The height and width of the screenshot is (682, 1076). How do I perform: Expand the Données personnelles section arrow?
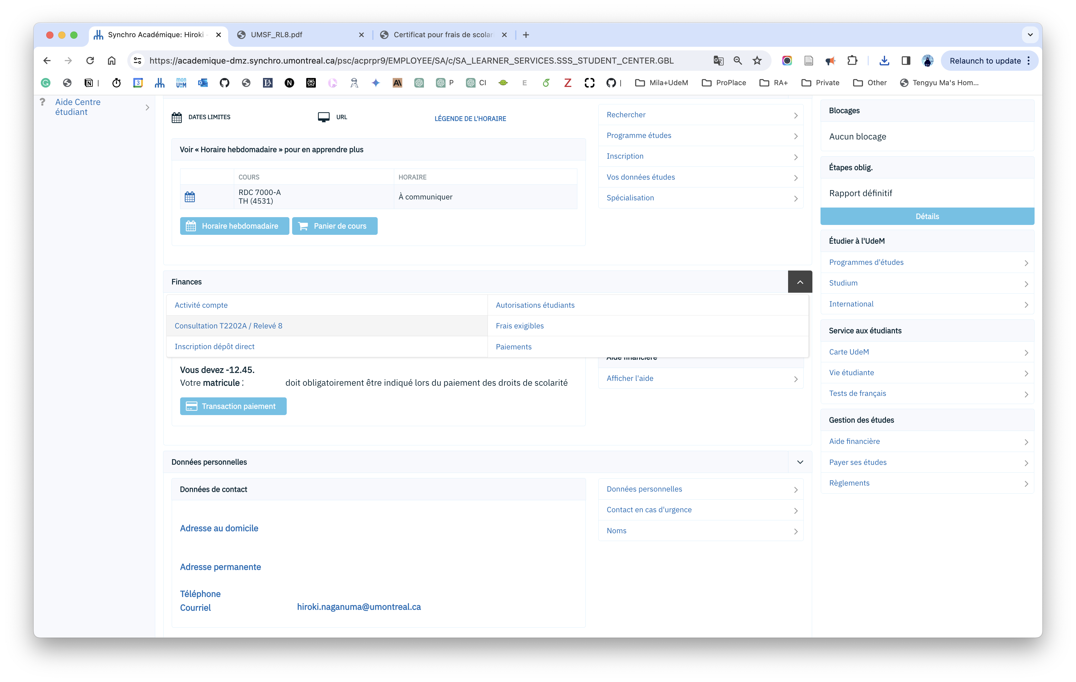coord(800,462)
